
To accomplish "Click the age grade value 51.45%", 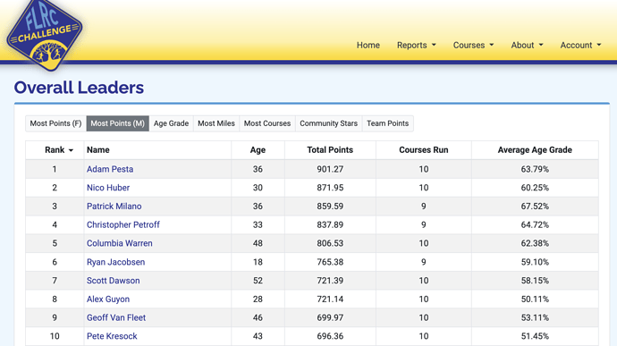I will pyautogui.click(x=535, y=336).
